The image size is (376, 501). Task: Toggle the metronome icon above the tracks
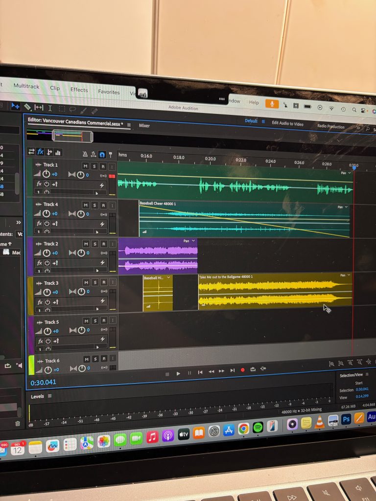tap(85, 154)
